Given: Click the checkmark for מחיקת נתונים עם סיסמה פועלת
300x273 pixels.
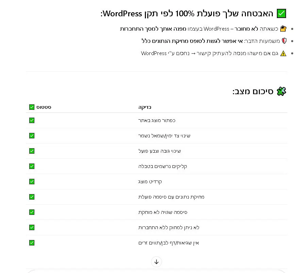Looking at the screenshot, I should pos(32,197).
